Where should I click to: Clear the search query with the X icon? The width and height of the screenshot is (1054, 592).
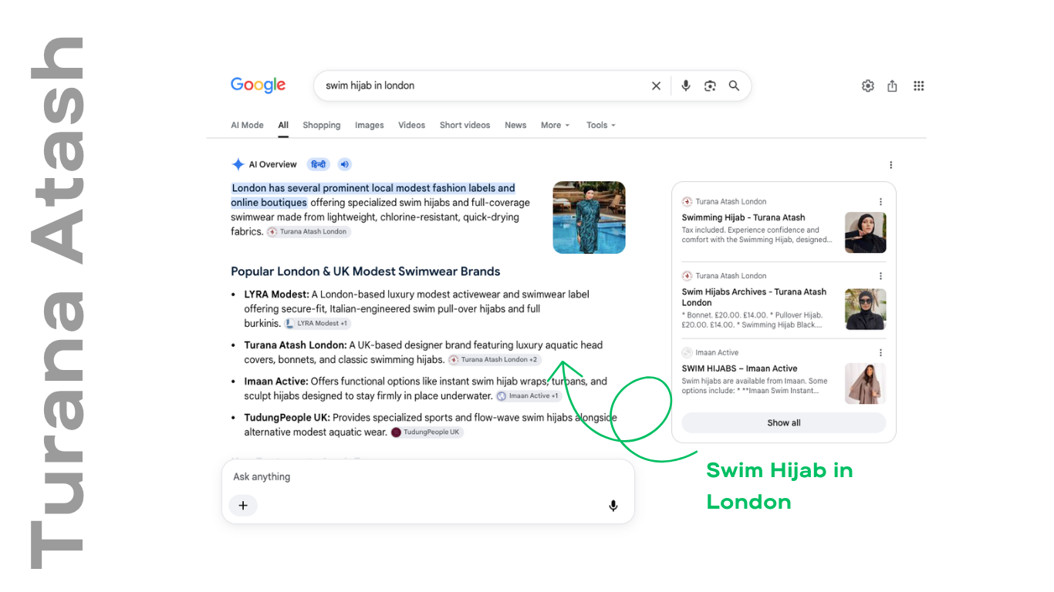coord(656,86)
